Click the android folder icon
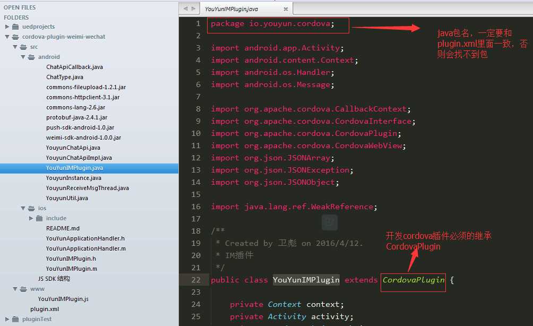This screenshot has width=533, height=326. click(31, 57)
